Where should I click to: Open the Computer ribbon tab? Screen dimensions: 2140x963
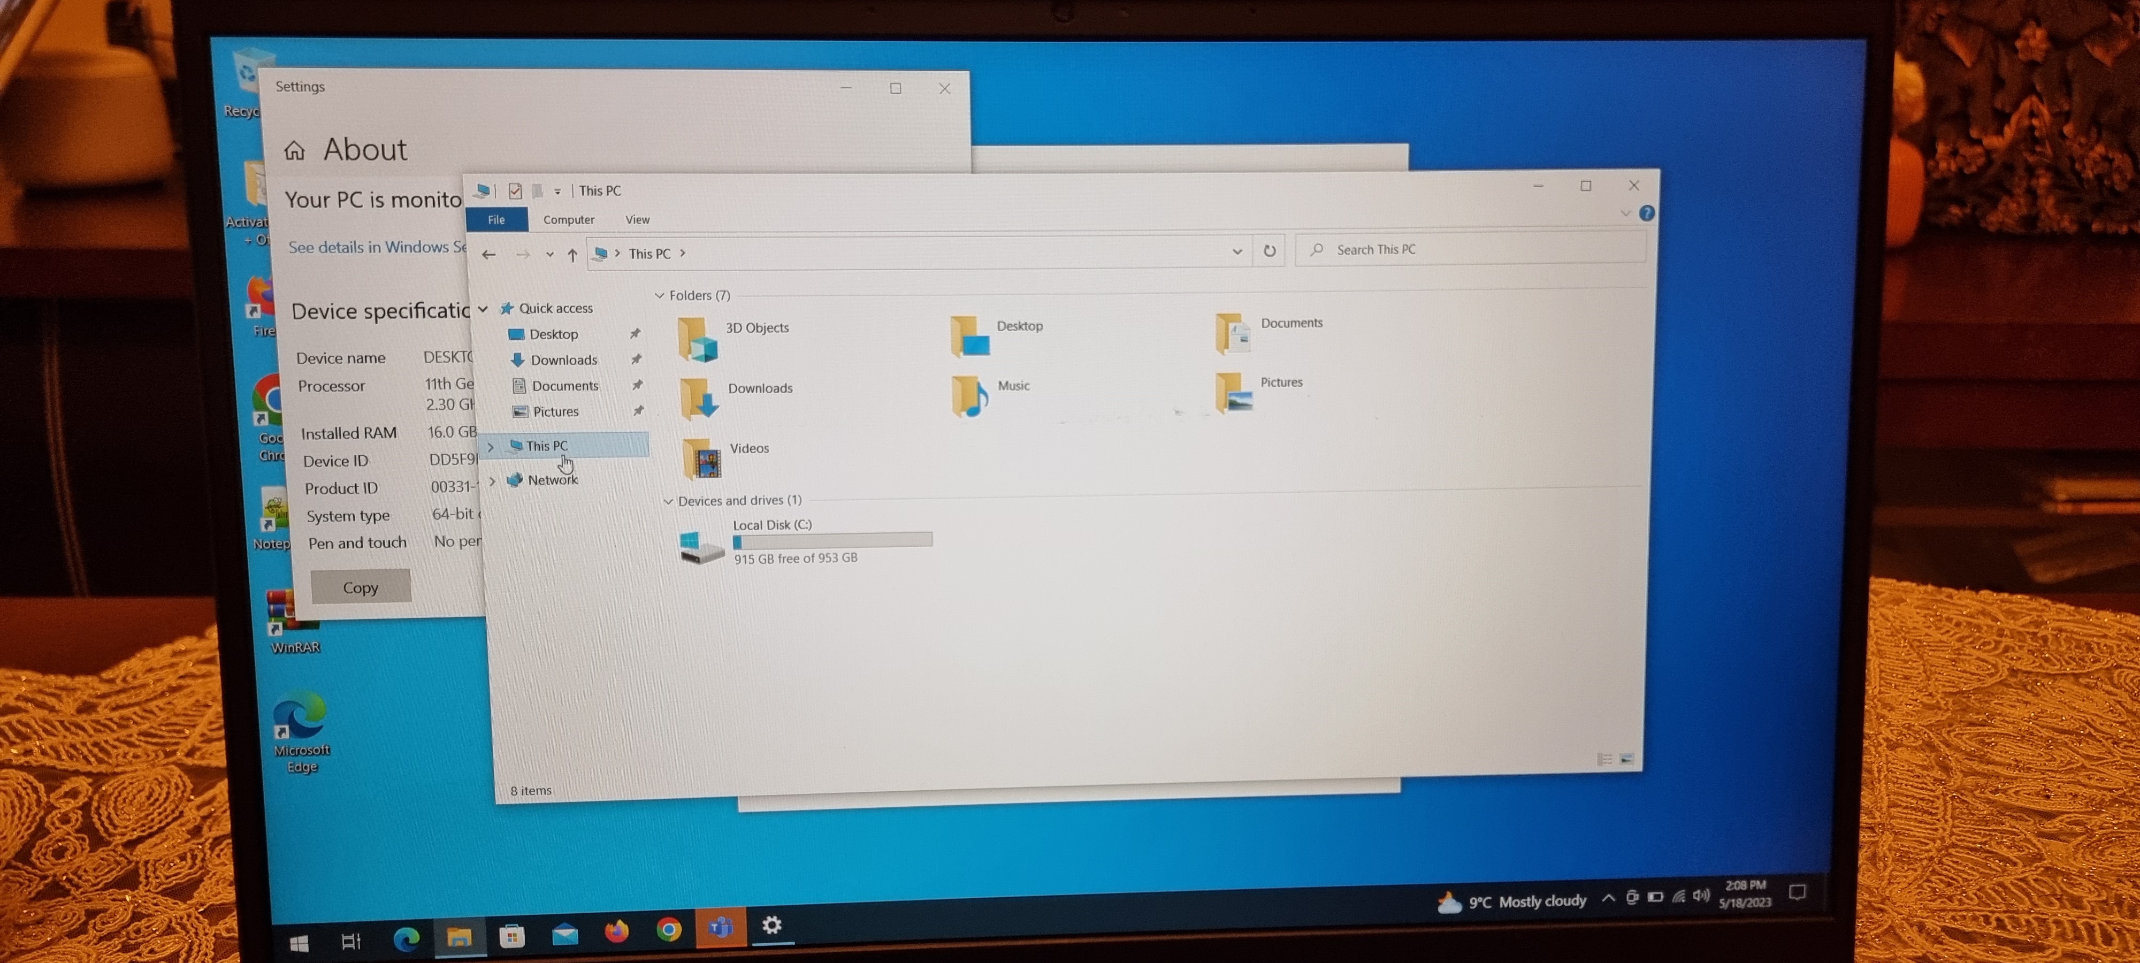point(568,219)
